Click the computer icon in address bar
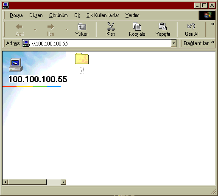 (x=26, y=43)
